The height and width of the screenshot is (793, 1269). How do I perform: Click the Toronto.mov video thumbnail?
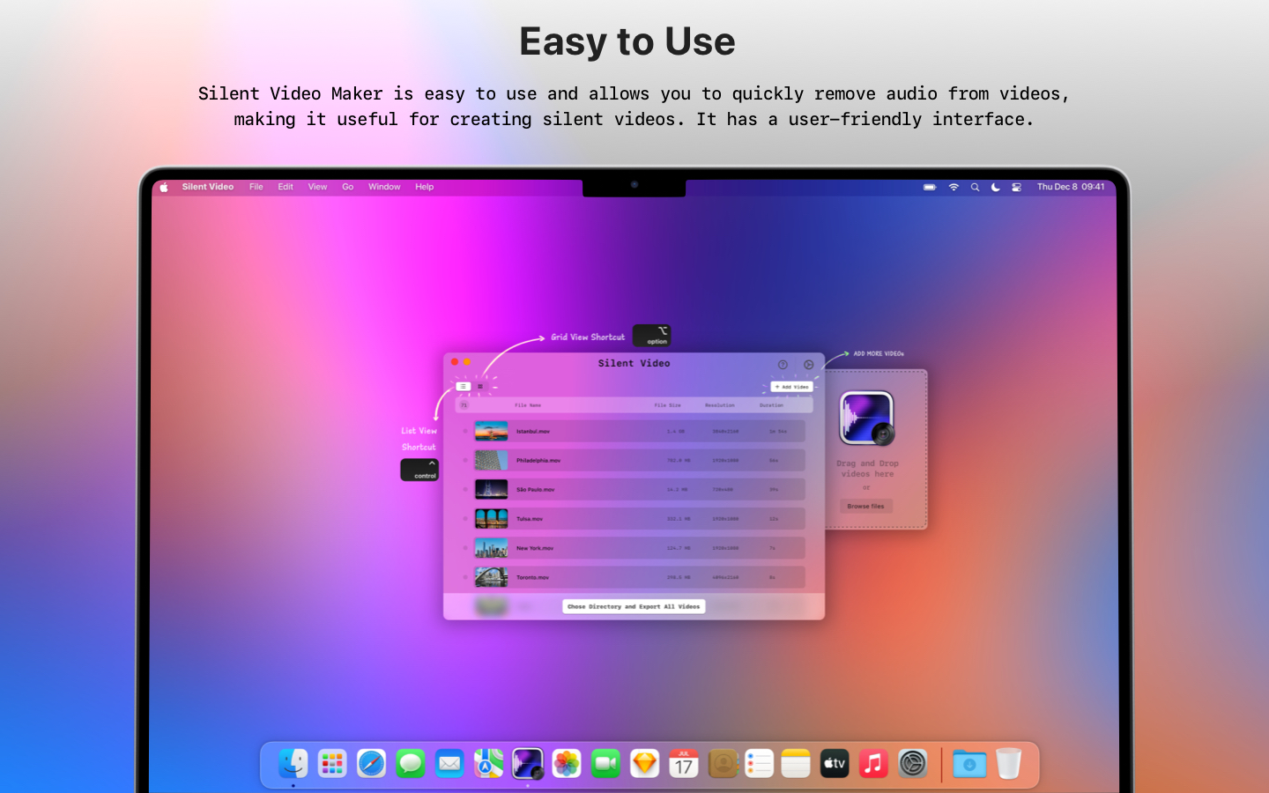pos(491,577)
